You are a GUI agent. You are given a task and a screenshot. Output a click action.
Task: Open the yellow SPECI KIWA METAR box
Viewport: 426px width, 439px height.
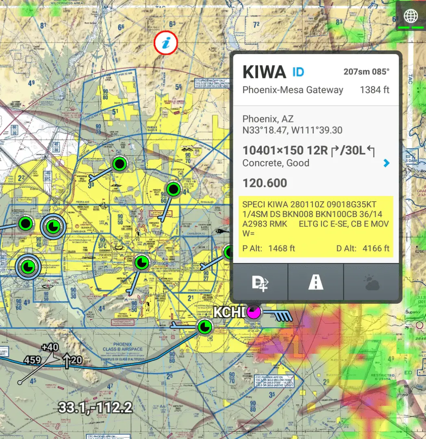point(315,226)
